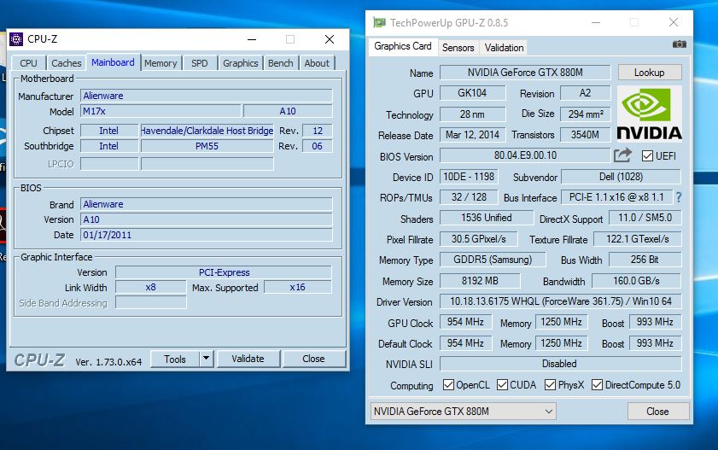
Task: Click the Max. Supported field showing x16
Action: pyautogui.click(x=298, y=287)
